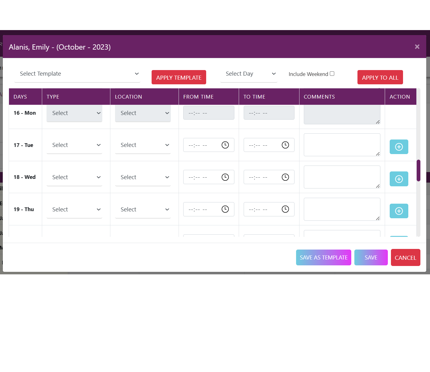The height and width of the screenshot is (372, 430).
Task: Open the Location dropdown for 18 - Wed
Action: click(x=143, y=177)
